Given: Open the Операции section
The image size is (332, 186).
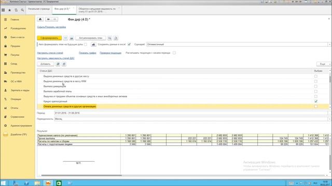Looking at the screenshot, I should [x=16, y=99].
